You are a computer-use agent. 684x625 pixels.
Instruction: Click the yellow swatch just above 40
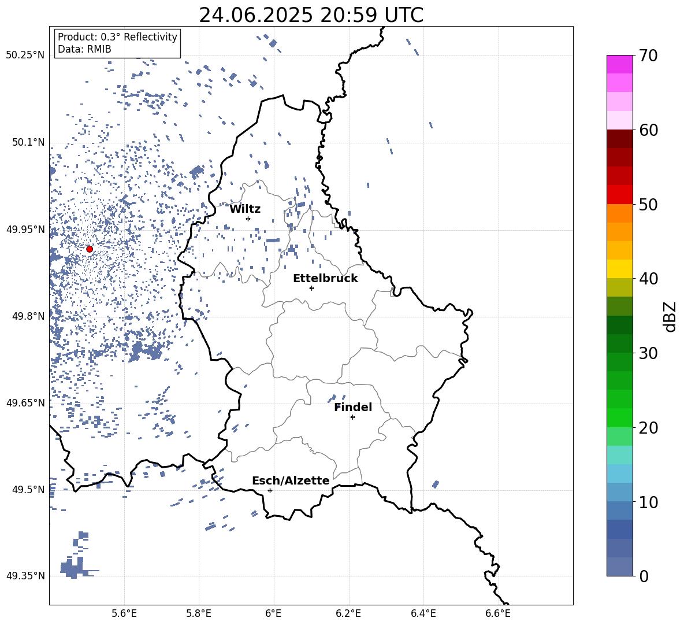point(620,269)
